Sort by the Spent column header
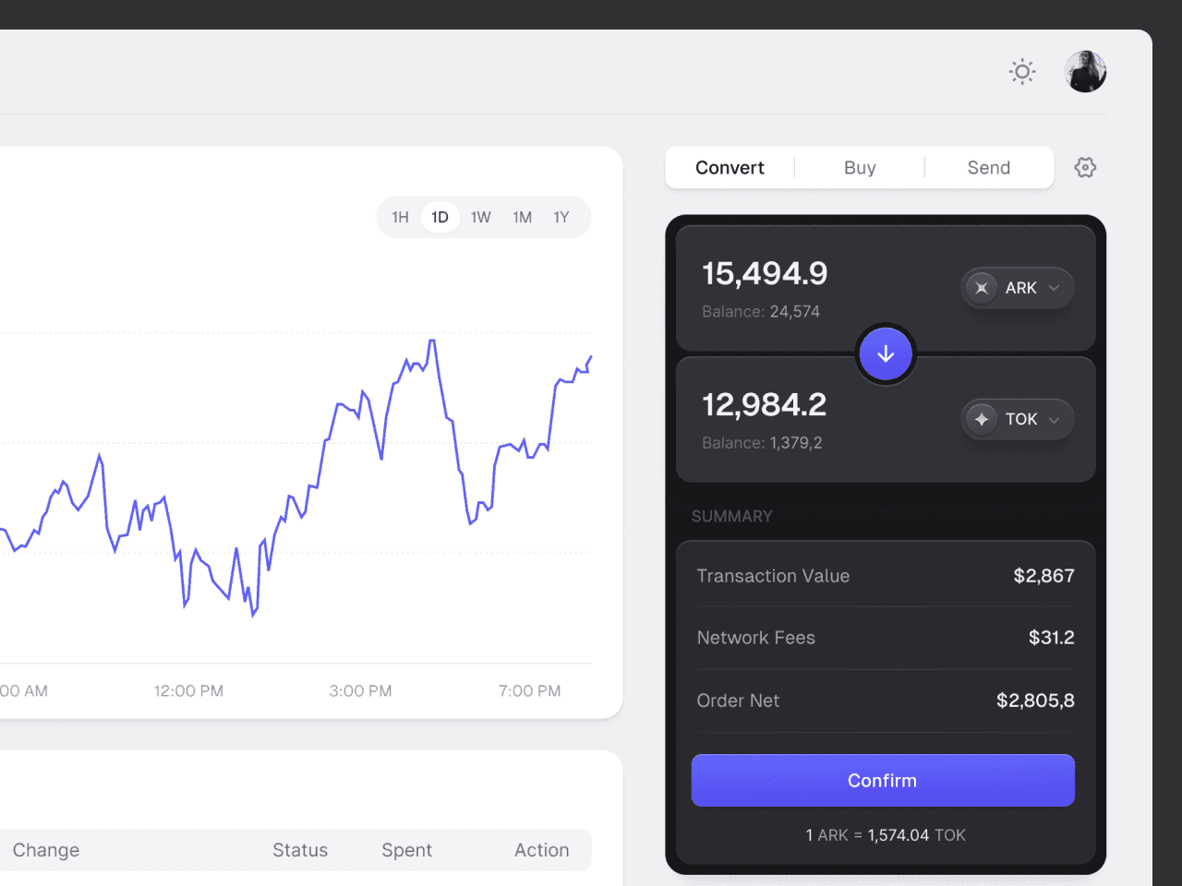The height and width of the screenshot is (886, 1182). coord(407,850)
